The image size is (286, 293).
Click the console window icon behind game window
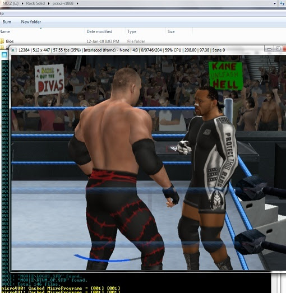[x=4, y=55]
